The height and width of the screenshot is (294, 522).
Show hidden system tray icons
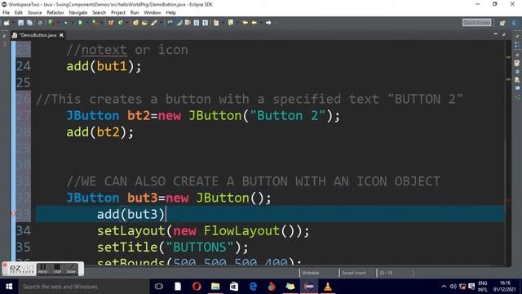tap(444, 287)
